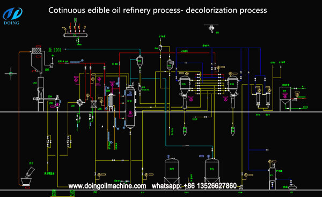Click the DOING company logo
Image resolution: width=322 pixels, height=197 pixels.
pos(12,16)
